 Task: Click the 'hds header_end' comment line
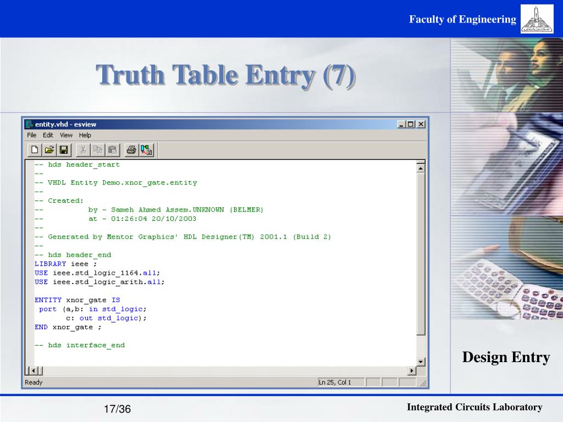[x=73, y=255]
